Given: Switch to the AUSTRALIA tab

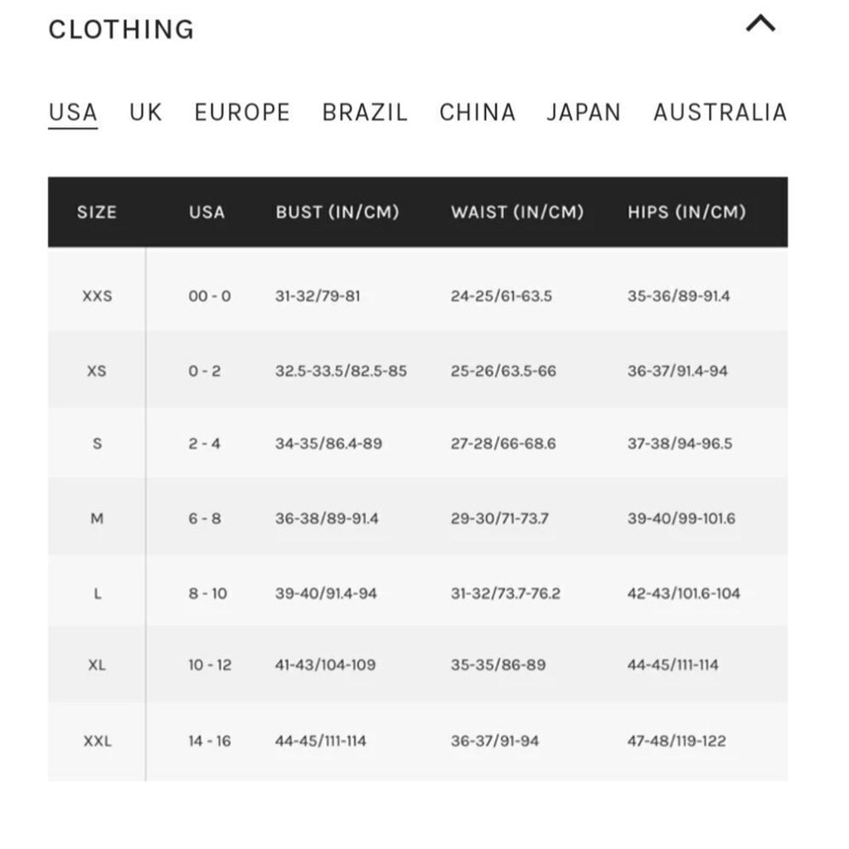Looking at the screenshot, I should (x=720, y=113).
